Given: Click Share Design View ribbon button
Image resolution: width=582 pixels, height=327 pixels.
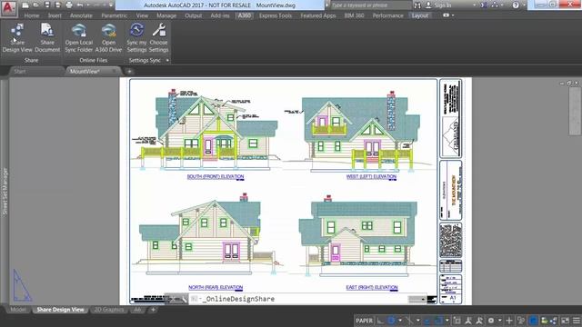Looking at the screenshot, I should point(17,38).
